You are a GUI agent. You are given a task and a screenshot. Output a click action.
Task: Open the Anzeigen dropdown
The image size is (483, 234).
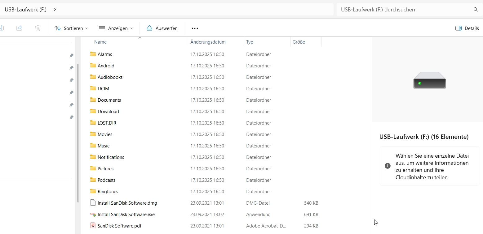tap(116, 28)
